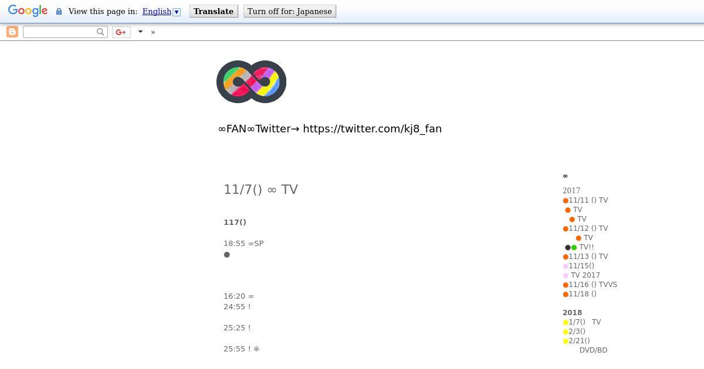The width and height of the screenshot is (704, 369).
Task: Click the Google+ share button
Action: 121,32
